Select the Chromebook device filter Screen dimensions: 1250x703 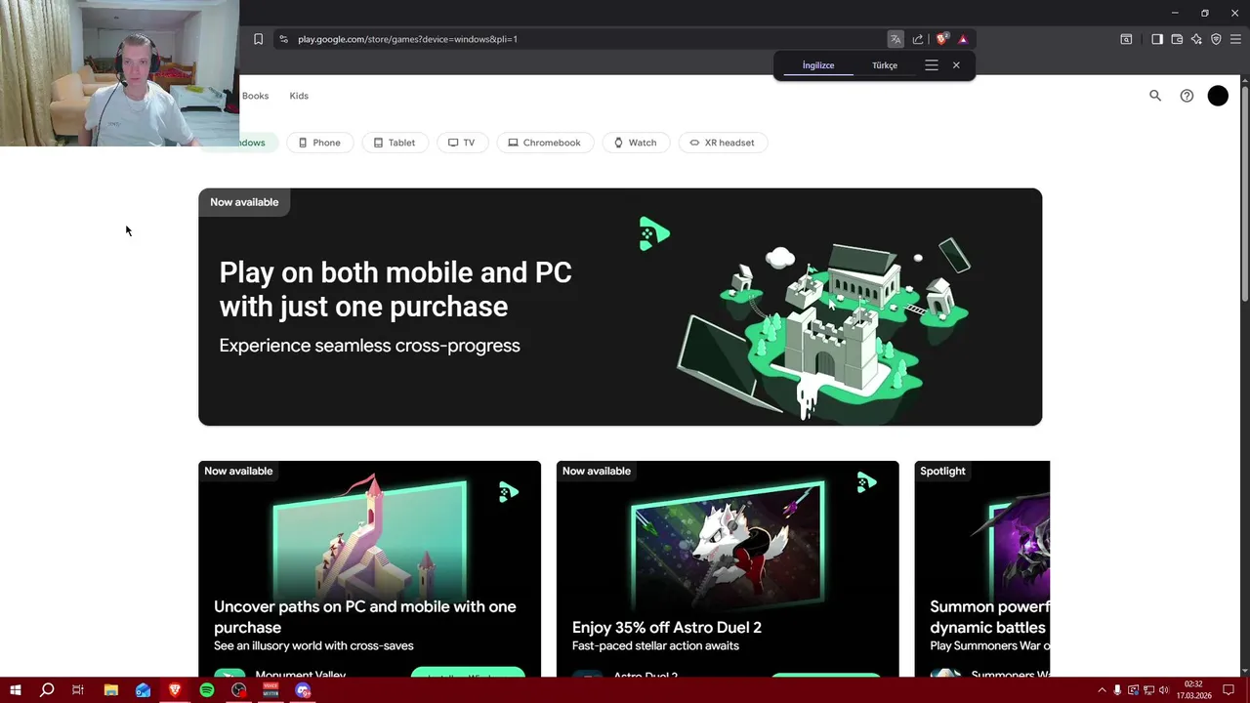[x=545, y=143]
